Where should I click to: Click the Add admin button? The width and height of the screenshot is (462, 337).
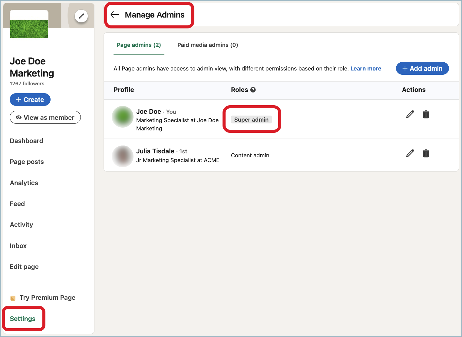tap(422, 68)
